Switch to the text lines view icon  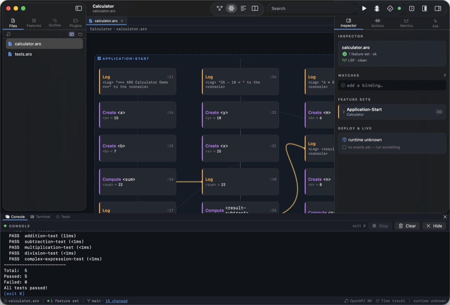(x=243, y=8)
